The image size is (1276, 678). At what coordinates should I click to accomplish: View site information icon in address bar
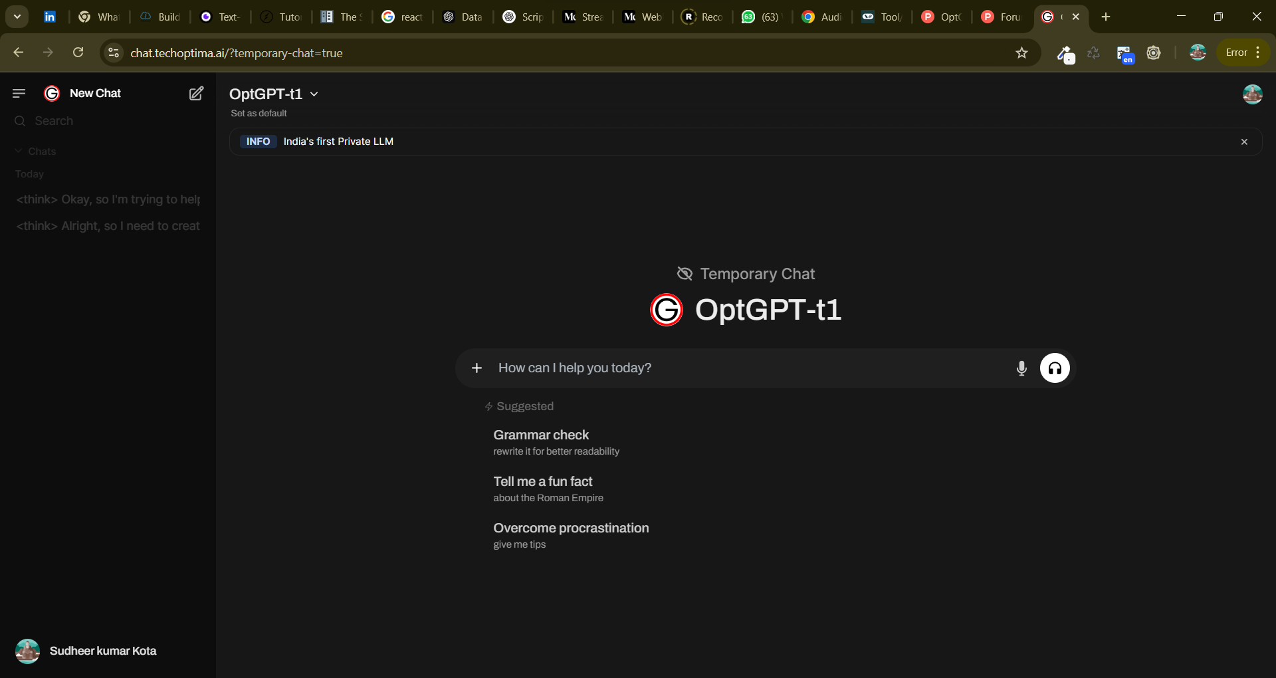pyautogui.click(x=114, y=53)
